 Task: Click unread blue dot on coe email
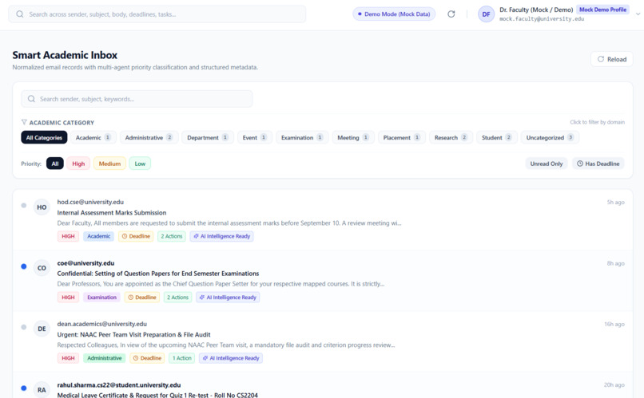coord(24,266)
